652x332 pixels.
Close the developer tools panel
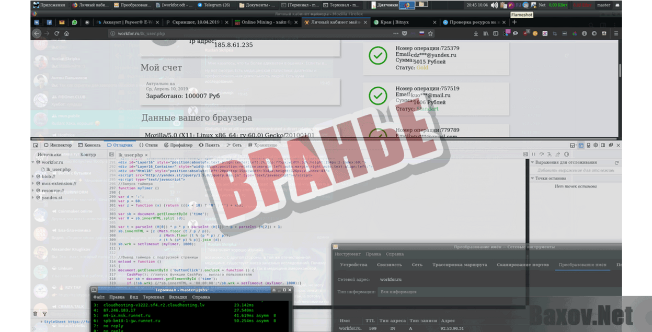click(619, 145)
